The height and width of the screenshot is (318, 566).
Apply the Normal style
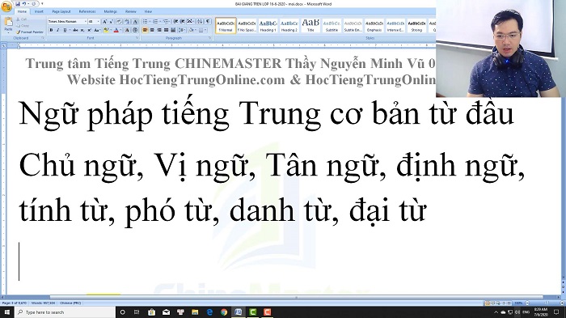[x=226, y=26]
